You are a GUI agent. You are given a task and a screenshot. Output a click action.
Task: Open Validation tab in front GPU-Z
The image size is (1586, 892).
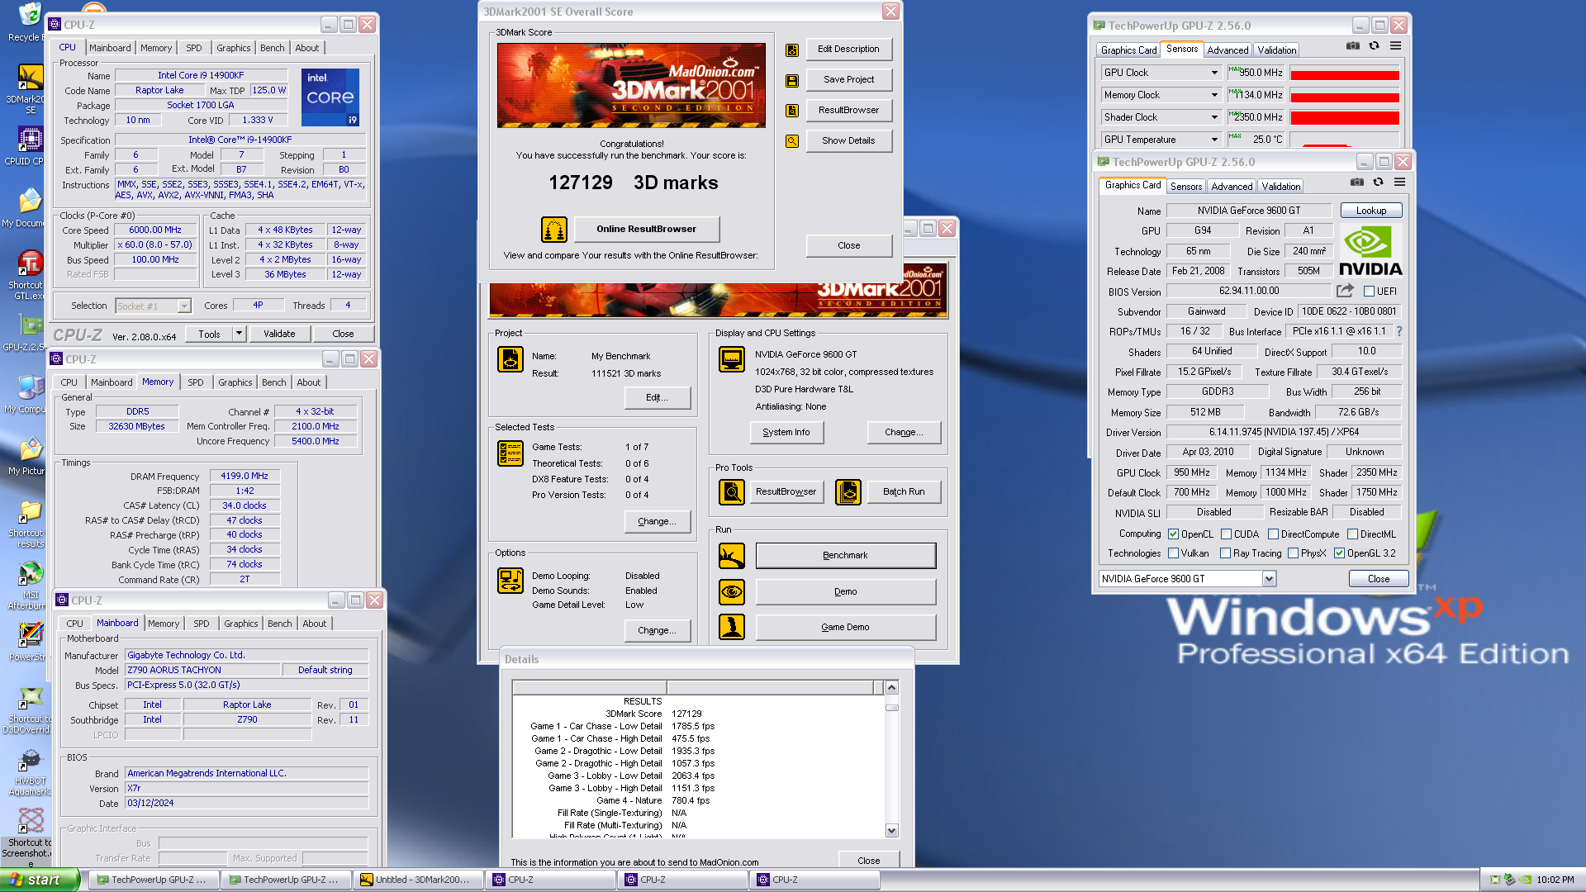coord(1281,187)
